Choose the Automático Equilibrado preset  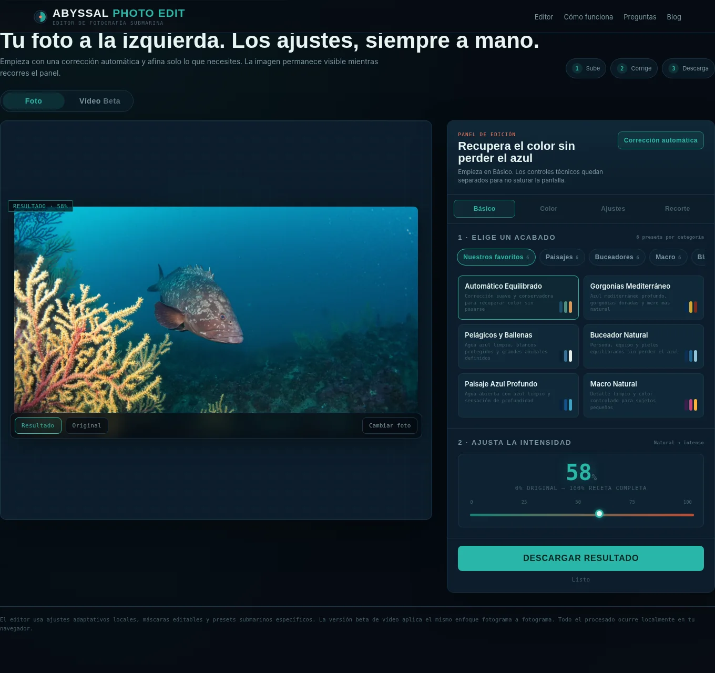pyautogui.click(x=518, y=298)
